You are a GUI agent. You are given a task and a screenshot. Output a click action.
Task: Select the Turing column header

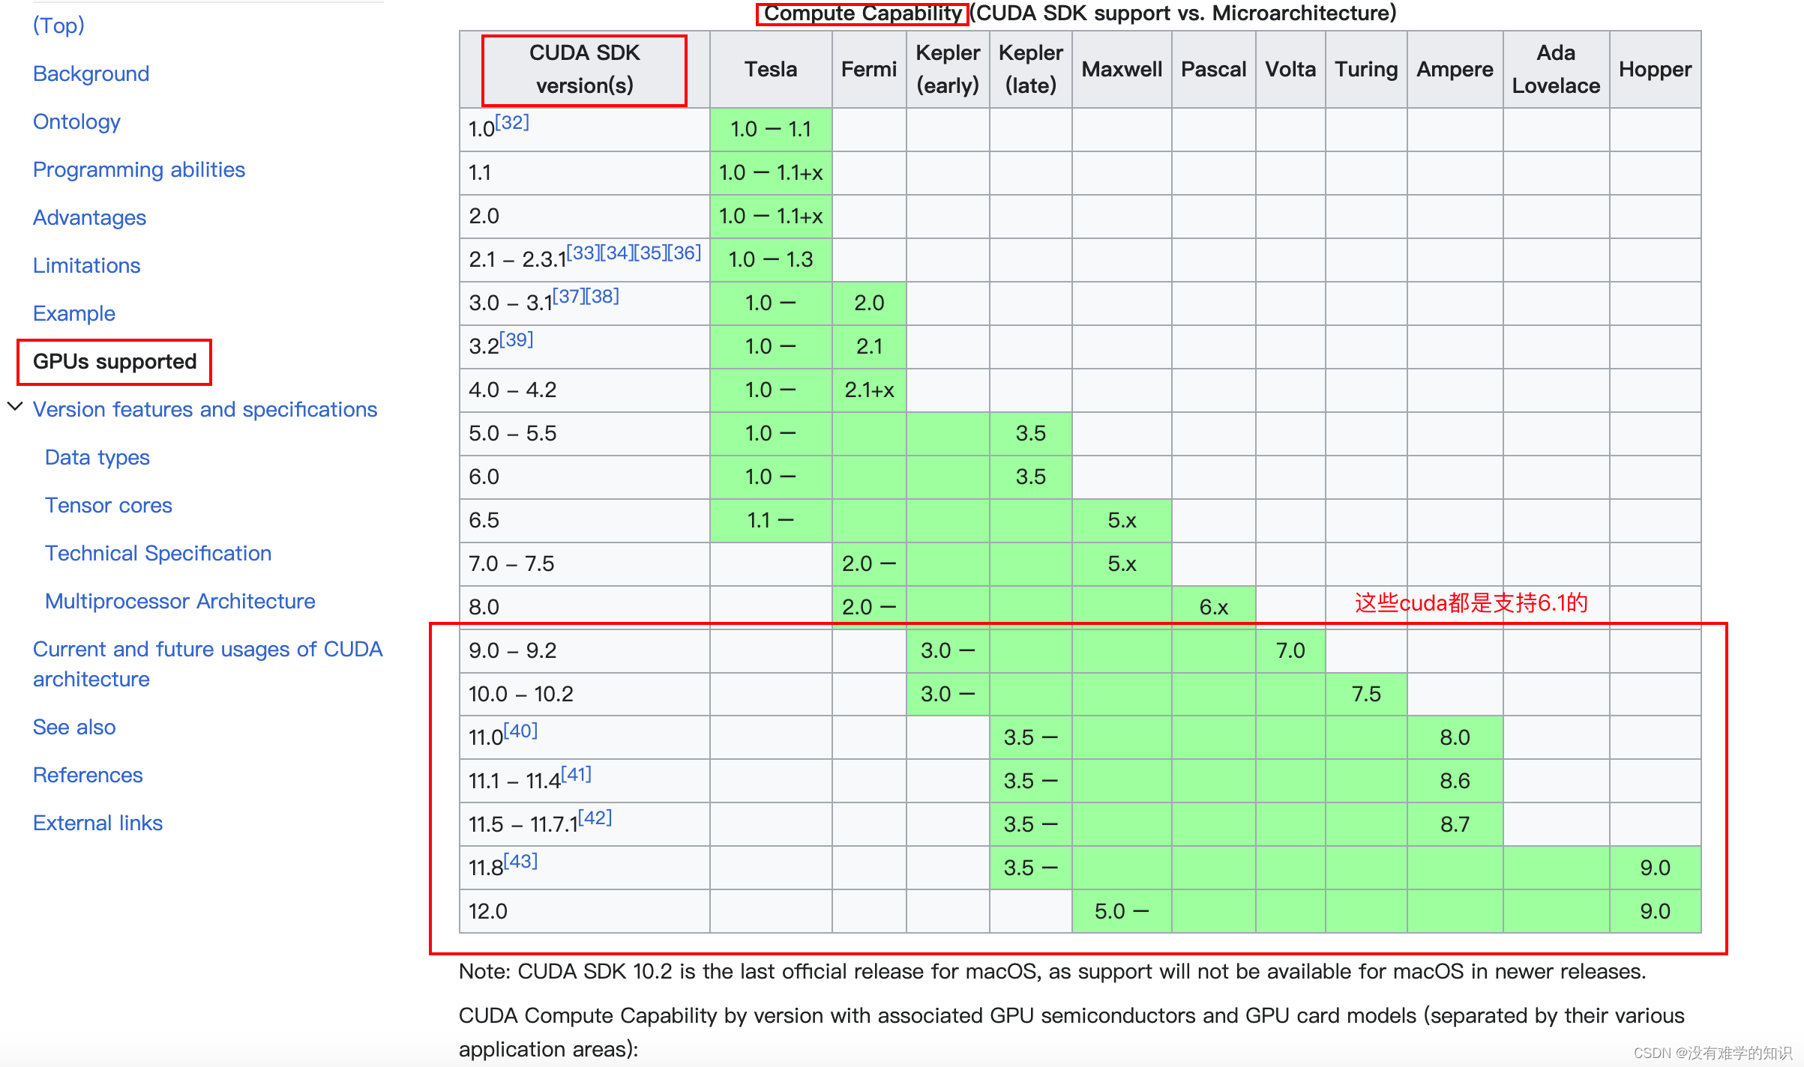click(1366, 70)
